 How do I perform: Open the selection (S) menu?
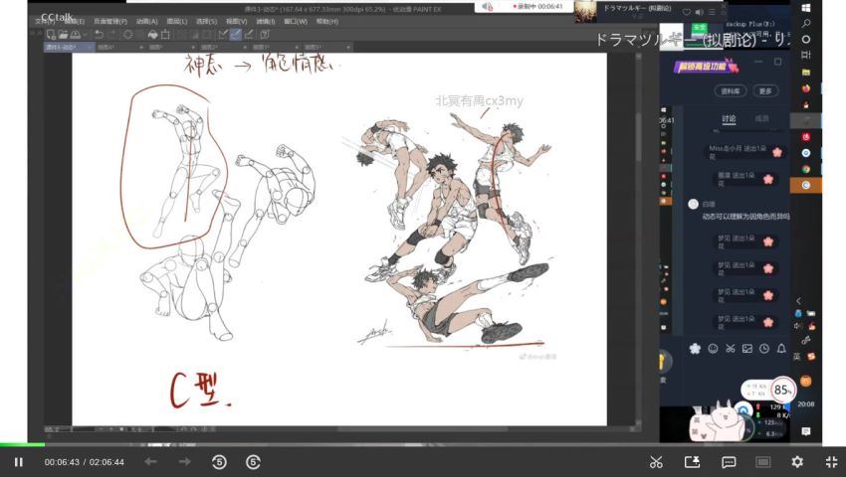[x=206, y=21]
